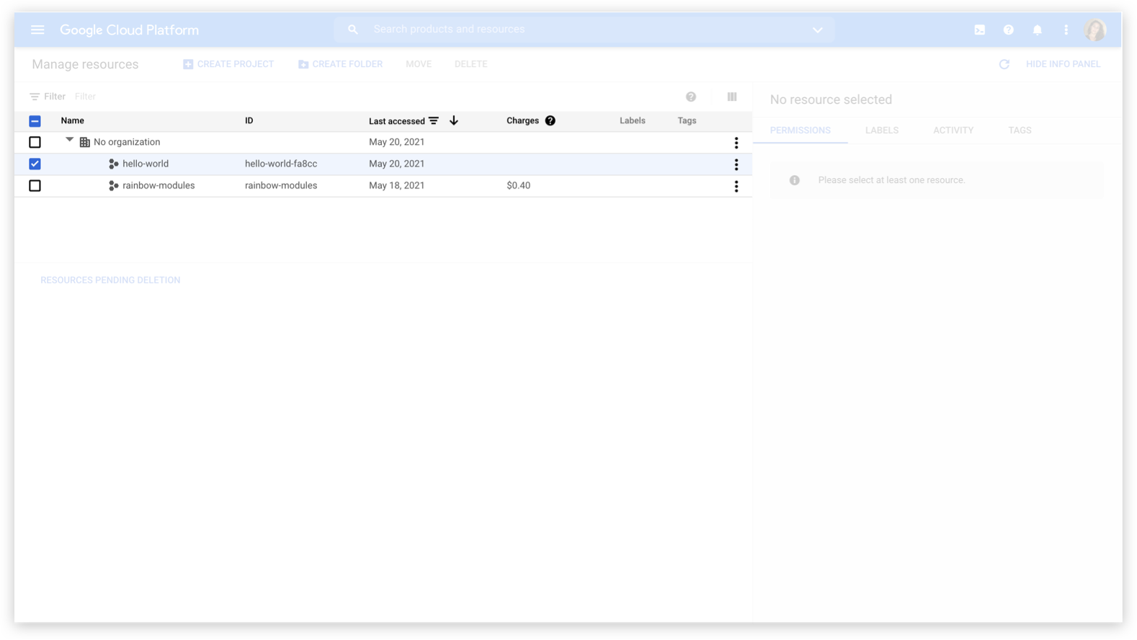Image resolution: width=1137 pixels, height=640 pixels.
Task: Click the Labels column header
Action: click(633, 120)
